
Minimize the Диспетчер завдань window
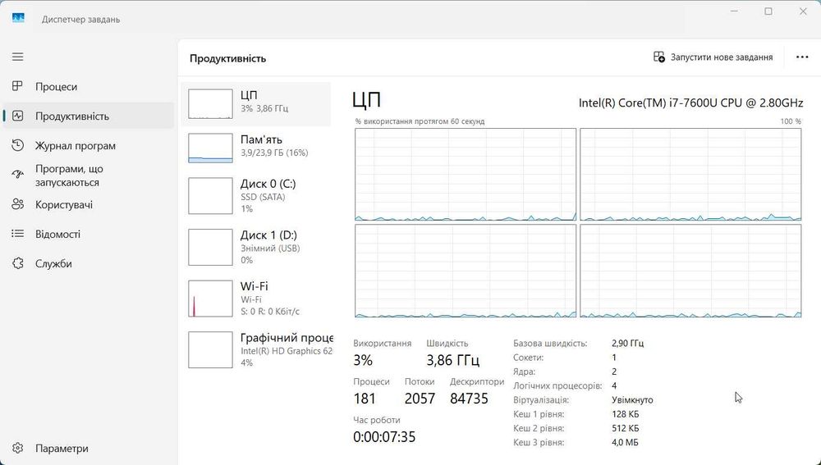click(734, 11)
